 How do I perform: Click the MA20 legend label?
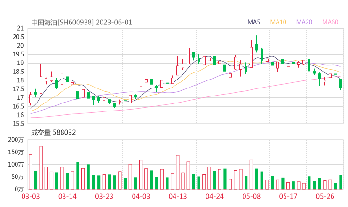304,22
